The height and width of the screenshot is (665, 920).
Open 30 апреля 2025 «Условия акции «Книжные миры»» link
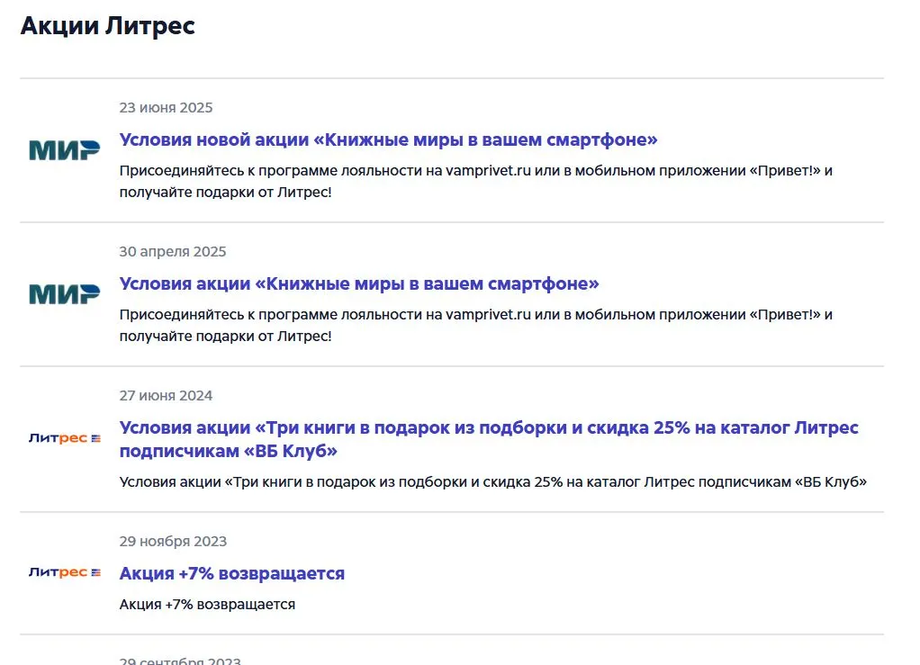point(359,283)
